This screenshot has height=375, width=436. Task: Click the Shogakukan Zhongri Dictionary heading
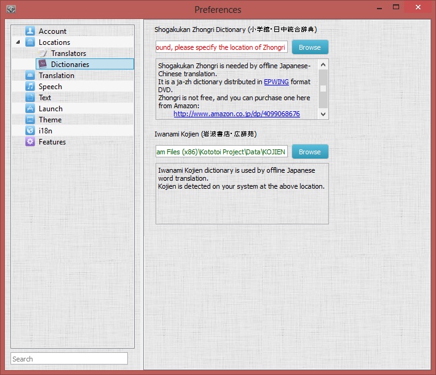point(236,30)
